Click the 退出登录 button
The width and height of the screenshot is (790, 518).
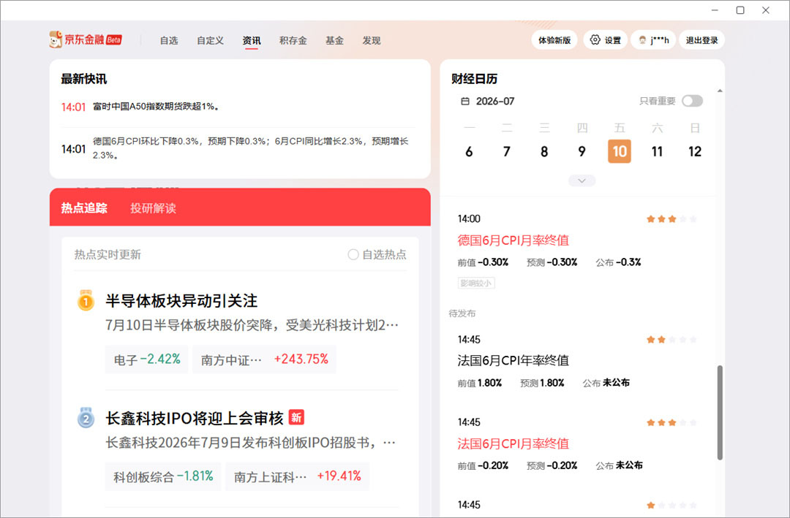click(701, 40)
